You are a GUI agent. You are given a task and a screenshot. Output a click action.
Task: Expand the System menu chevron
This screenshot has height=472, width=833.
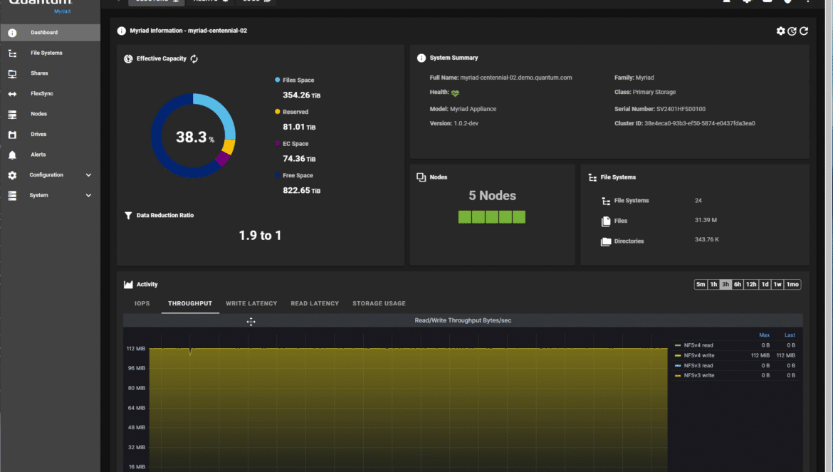(x=89, y=195)
